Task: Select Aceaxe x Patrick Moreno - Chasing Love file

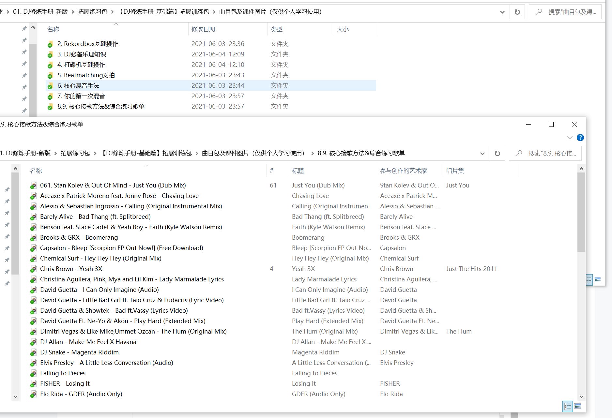Action: 119,196
